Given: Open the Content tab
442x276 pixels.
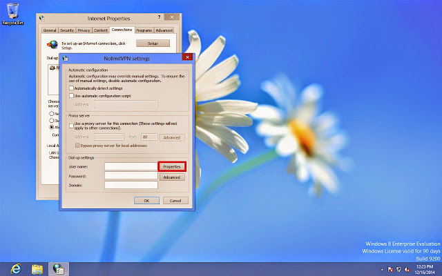Looking at the screenshot, I should (x=101, y=30).
